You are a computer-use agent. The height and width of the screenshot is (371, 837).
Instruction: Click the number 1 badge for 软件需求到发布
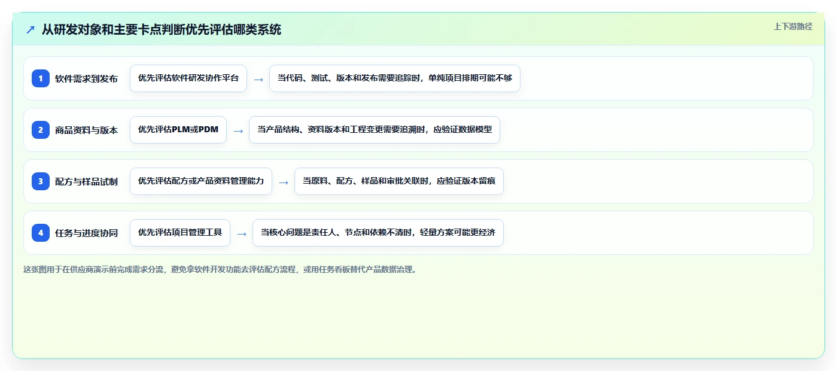pyautogui.click(x=41, y=78)
